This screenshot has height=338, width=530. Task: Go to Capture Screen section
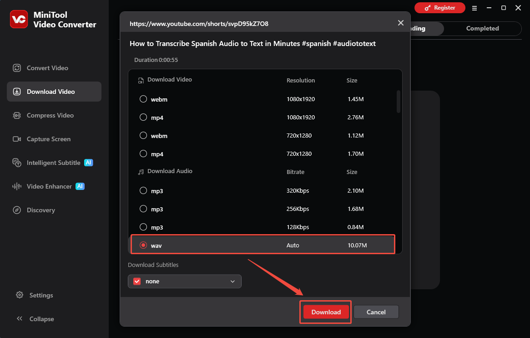tap(54, 139)
